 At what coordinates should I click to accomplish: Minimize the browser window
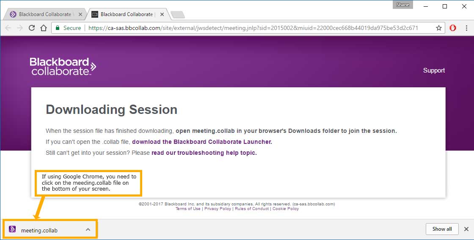426,6
